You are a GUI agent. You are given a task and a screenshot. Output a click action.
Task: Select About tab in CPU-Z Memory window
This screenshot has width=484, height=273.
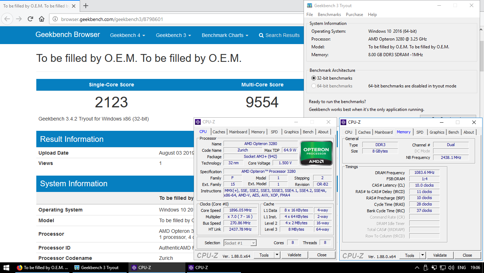pyautogui.click(x=469, y=132)
